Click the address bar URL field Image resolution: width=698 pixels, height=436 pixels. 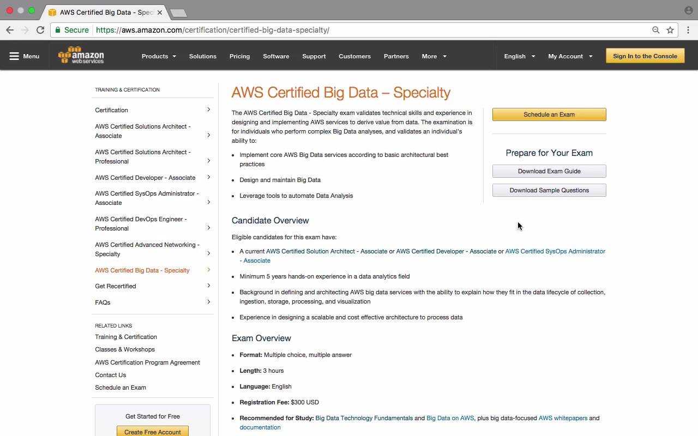coord(354,30)
